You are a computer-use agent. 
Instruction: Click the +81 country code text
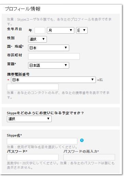[100, 80]
